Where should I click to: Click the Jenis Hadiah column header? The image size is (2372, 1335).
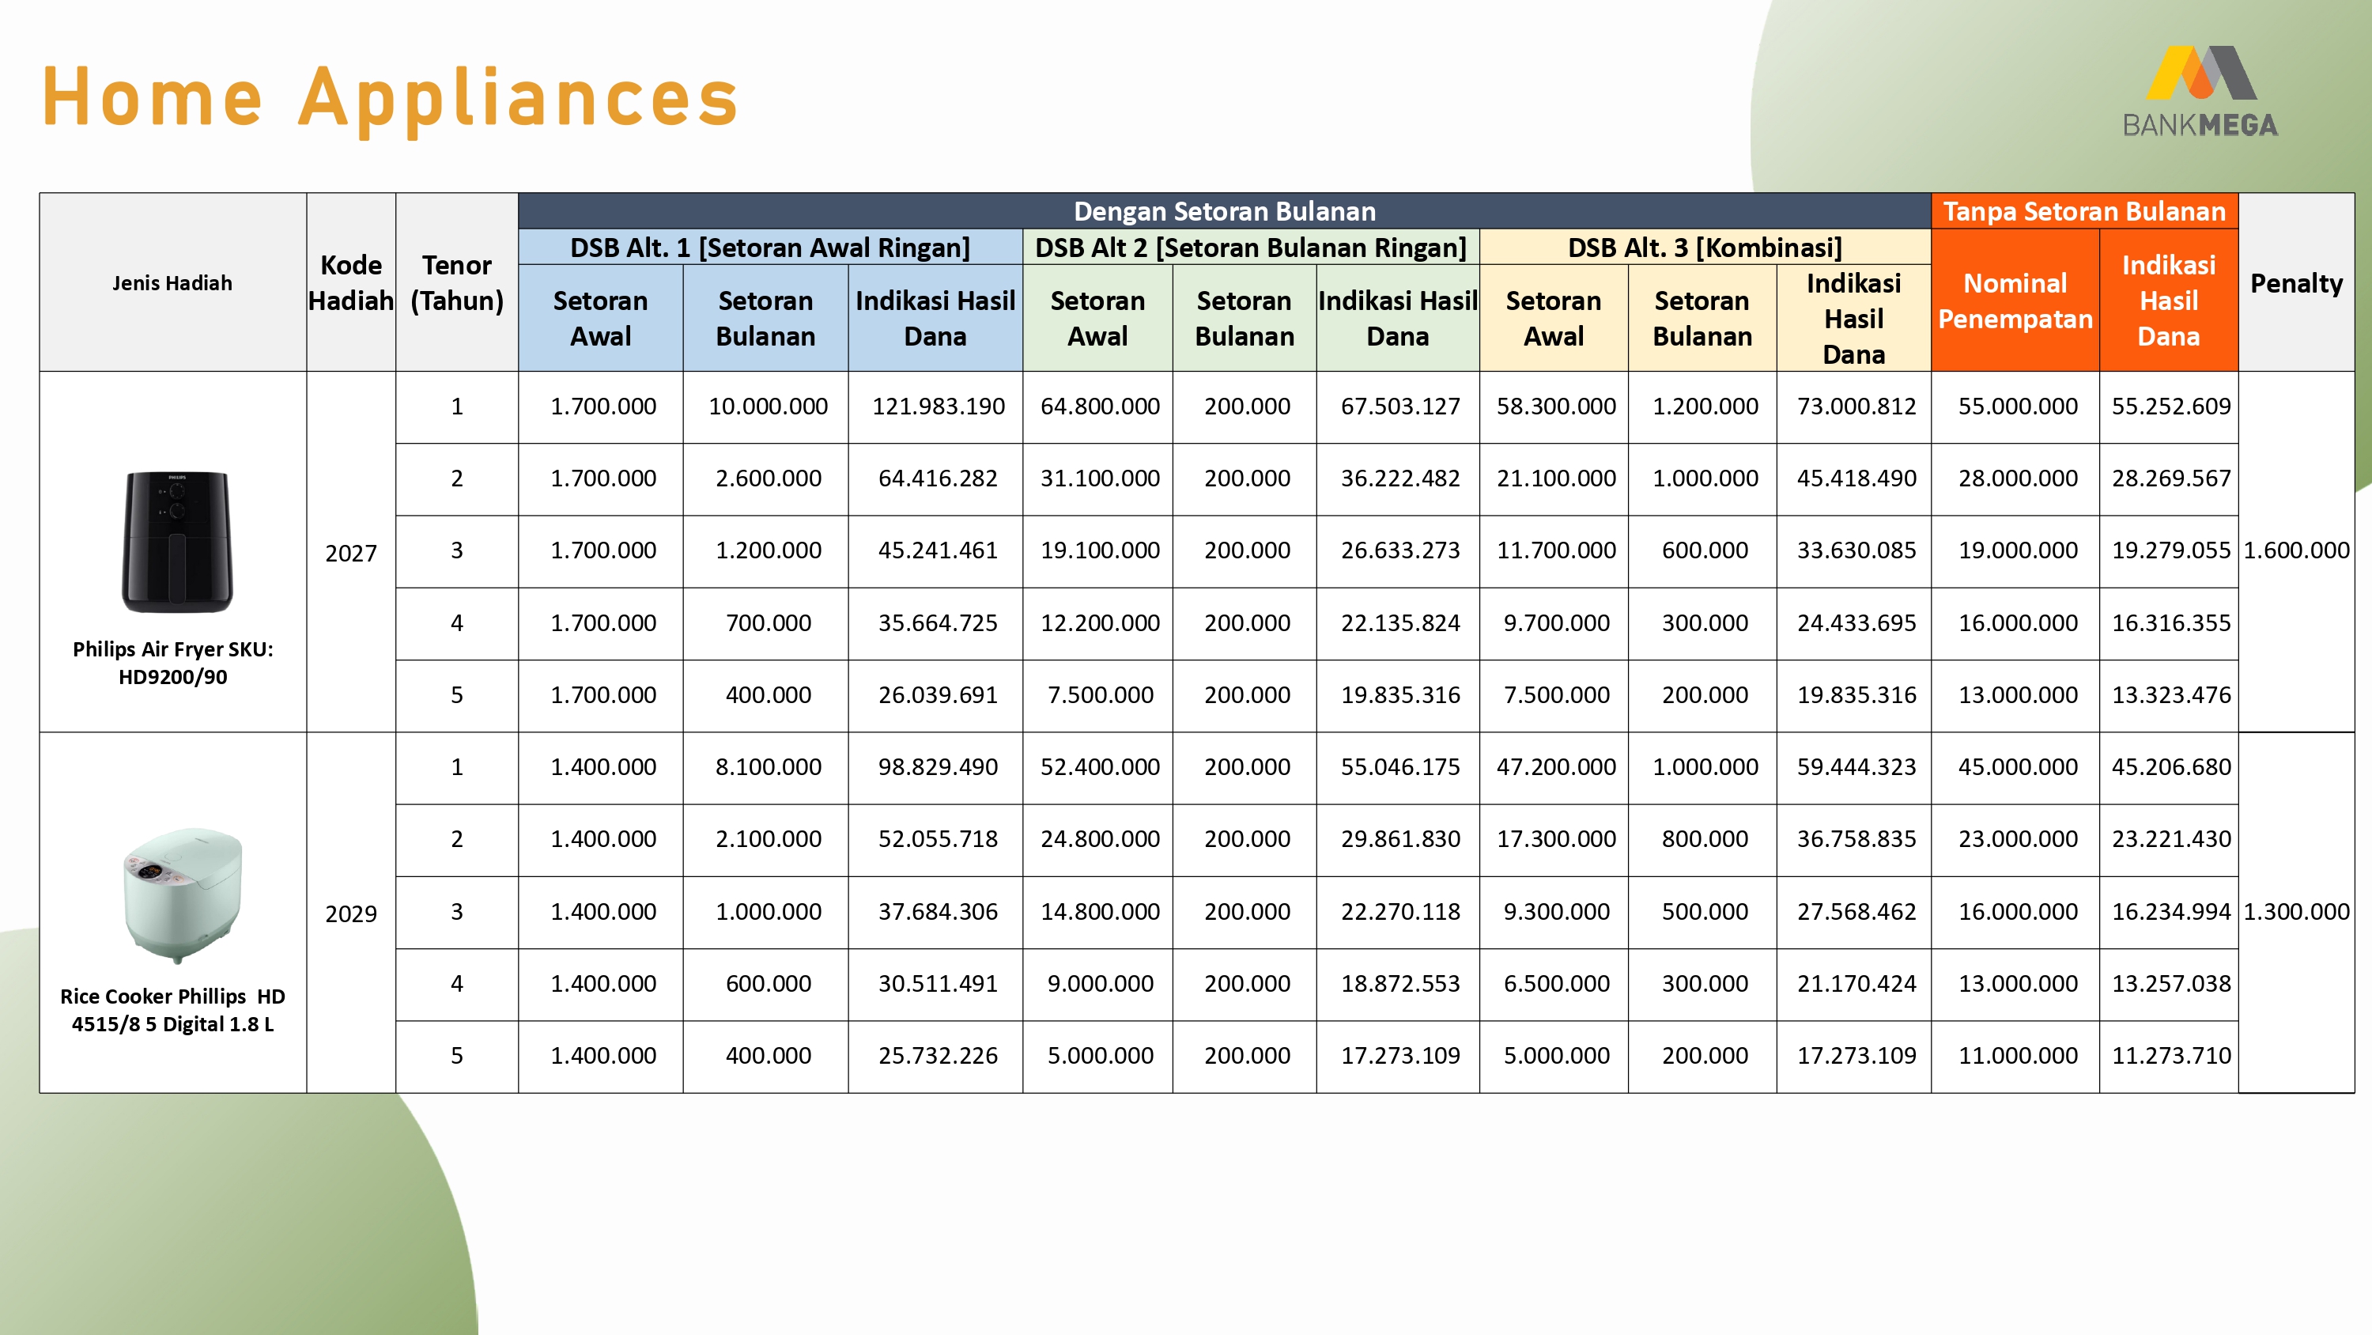pos(172,283)
